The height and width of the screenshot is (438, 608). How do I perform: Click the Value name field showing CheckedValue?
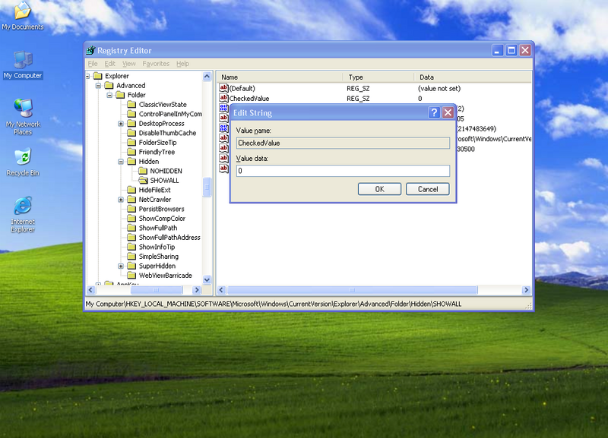tap(343, 143)
